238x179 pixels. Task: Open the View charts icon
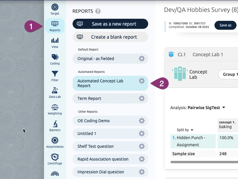(x=55, y=43)
